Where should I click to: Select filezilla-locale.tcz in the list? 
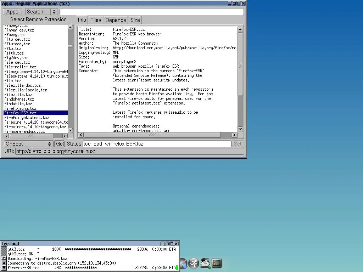36,90
